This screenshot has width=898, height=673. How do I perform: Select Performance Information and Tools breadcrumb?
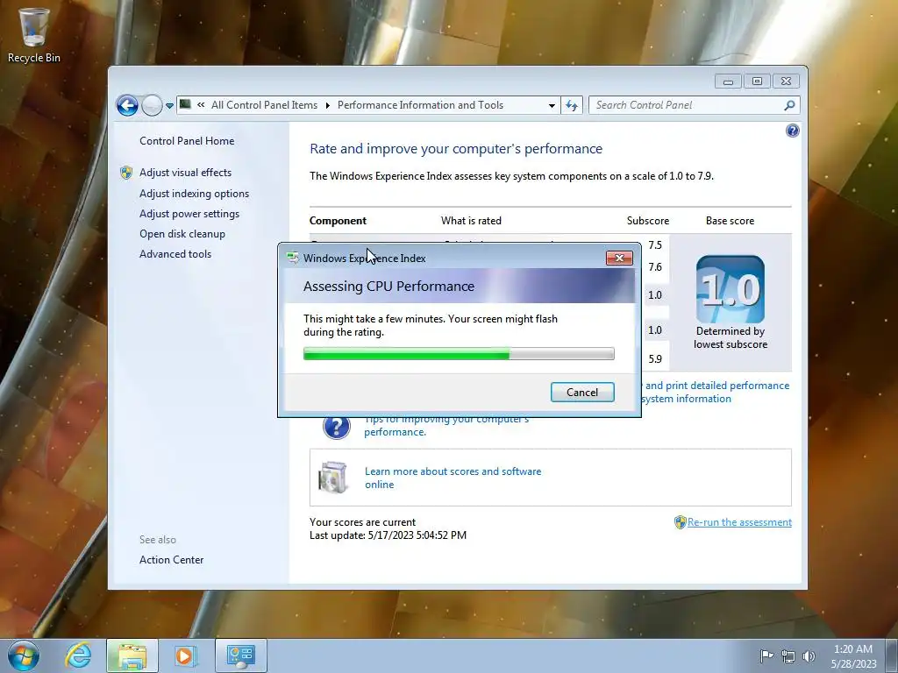(420, 105)
